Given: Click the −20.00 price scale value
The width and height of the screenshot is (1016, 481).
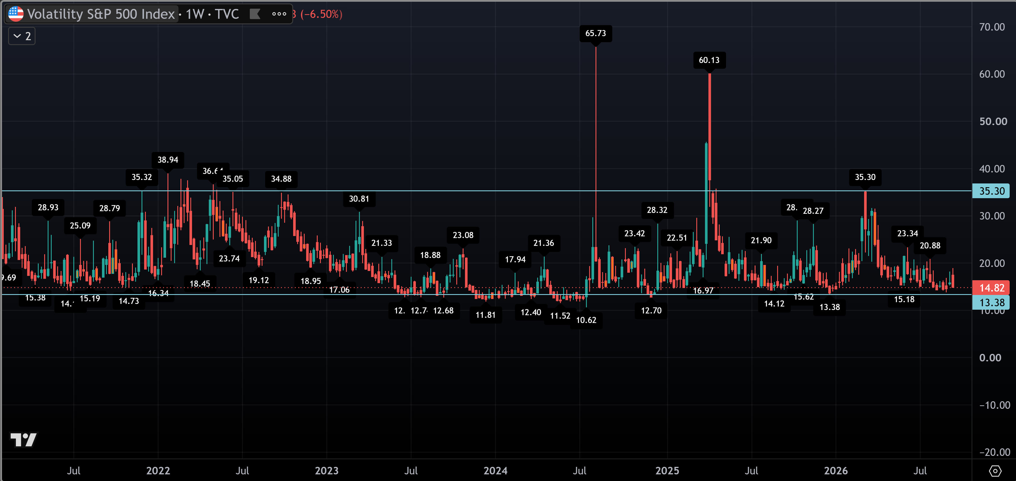Looking at the screenshot, I should coord(994,452).
